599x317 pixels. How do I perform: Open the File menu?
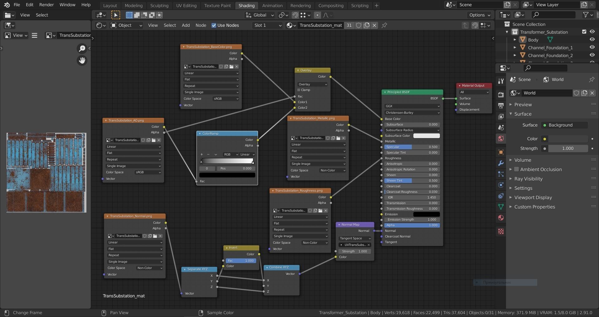pyautogui.click(x=17, y=5)
